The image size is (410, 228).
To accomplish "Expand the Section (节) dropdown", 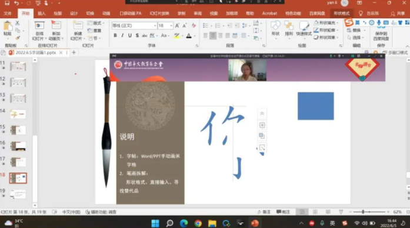I will (x=94, y=38).
